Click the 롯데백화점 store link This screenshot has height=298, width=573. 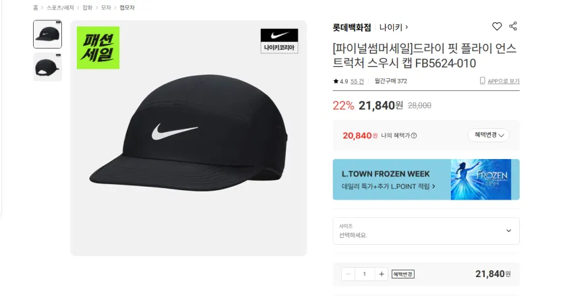tap(351, 28)
